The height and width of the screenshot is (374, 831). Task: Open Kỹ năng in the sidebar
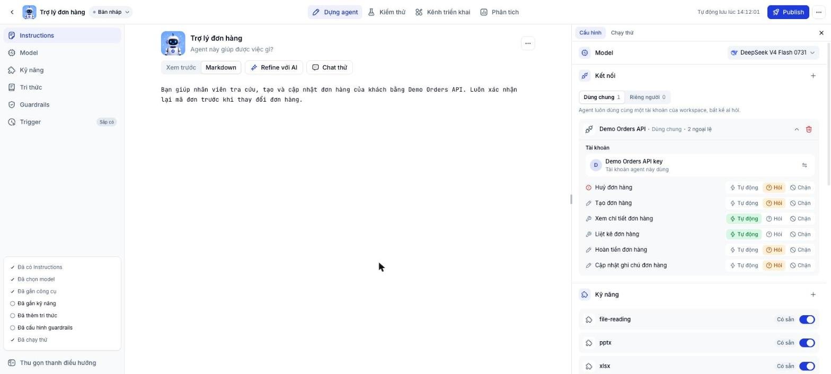point(62,70)
